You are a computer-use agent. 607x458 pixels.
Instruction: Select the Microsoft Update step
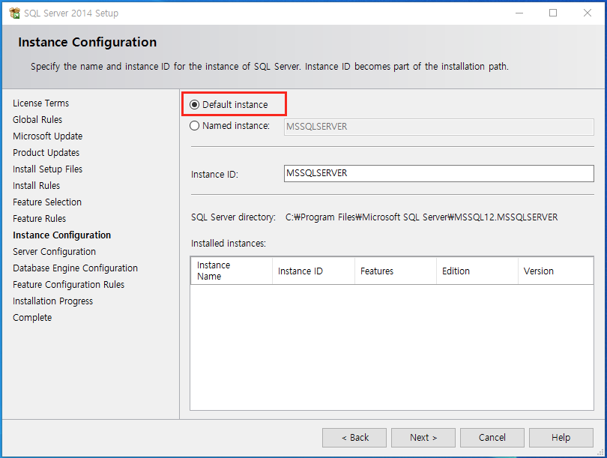point(48,136)
